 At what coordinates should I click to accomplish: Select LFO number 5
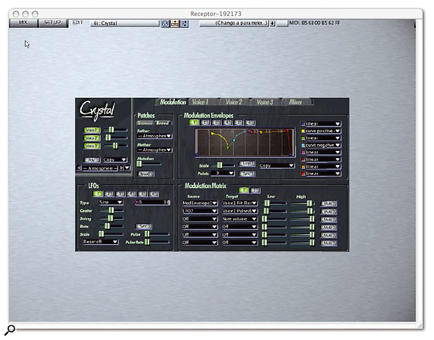[143, 194]
